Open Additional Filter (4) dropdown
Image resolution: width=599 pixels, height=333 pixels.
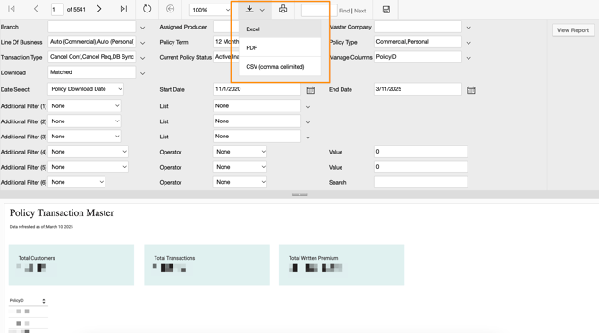pos(88,152)
